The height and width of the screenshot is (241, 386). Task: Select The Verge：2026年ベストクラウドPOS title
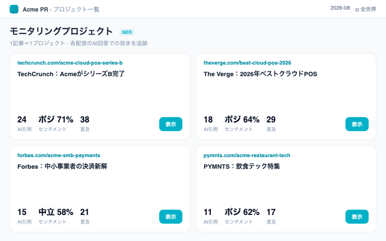pyautogui.click(x=260, y=74)
